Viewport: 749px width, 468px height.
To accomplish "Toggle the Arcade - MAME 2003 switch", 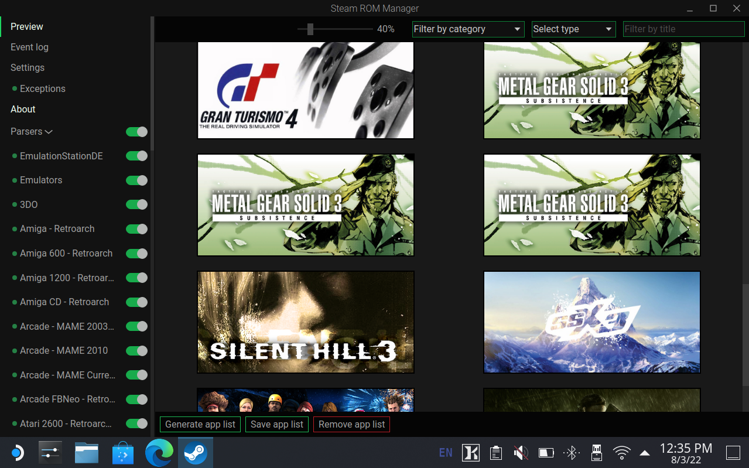I will tap(136, 326).
